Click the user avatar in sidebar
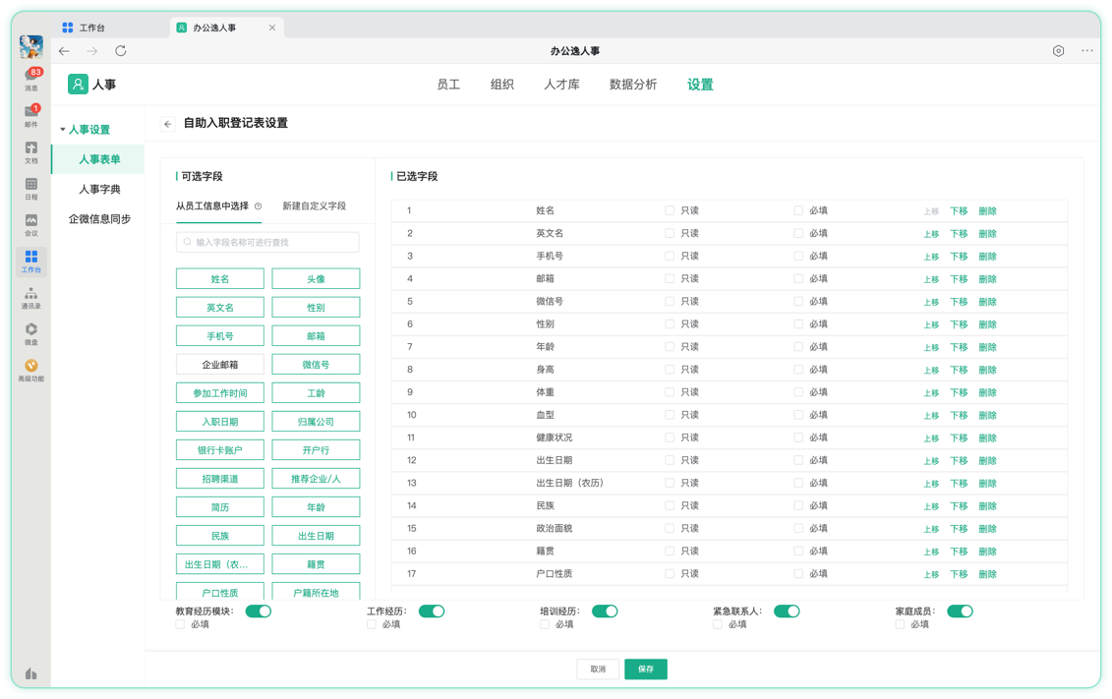Viewport: 1112px width, 699px height. (x=31, y=47)
